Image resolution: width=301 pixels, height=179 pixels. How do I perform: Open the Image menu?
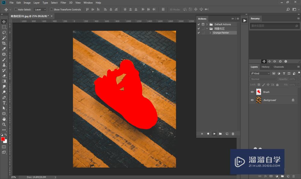[27, 3]
